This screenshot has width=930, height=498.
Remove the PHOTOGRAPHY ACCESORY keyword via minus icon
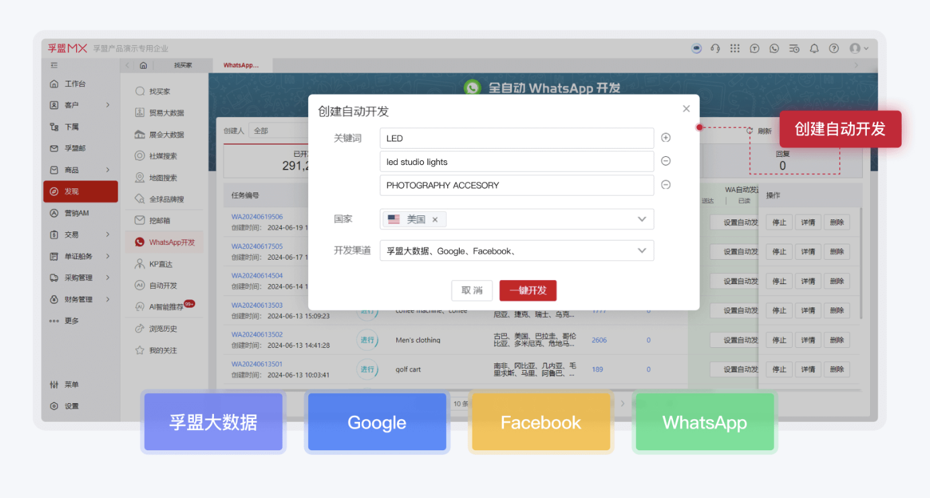coord(666,184)
